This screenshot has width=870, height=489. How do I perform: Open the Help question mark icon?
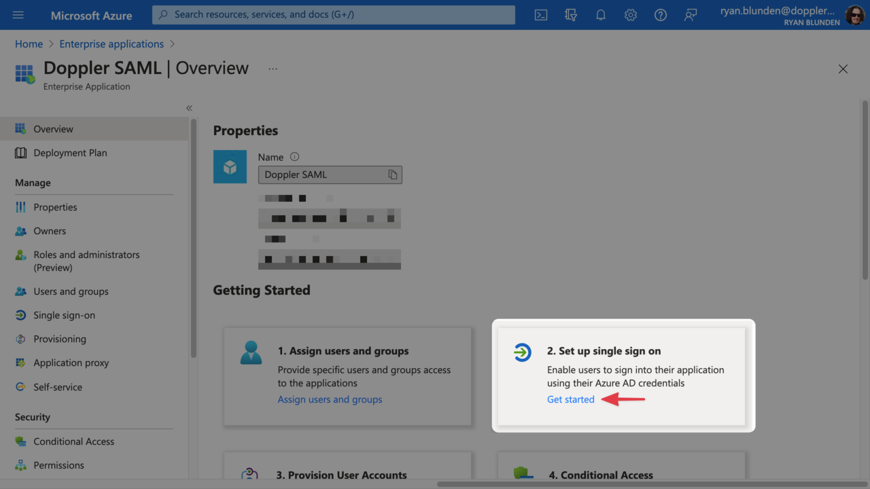tap(661, 15)
